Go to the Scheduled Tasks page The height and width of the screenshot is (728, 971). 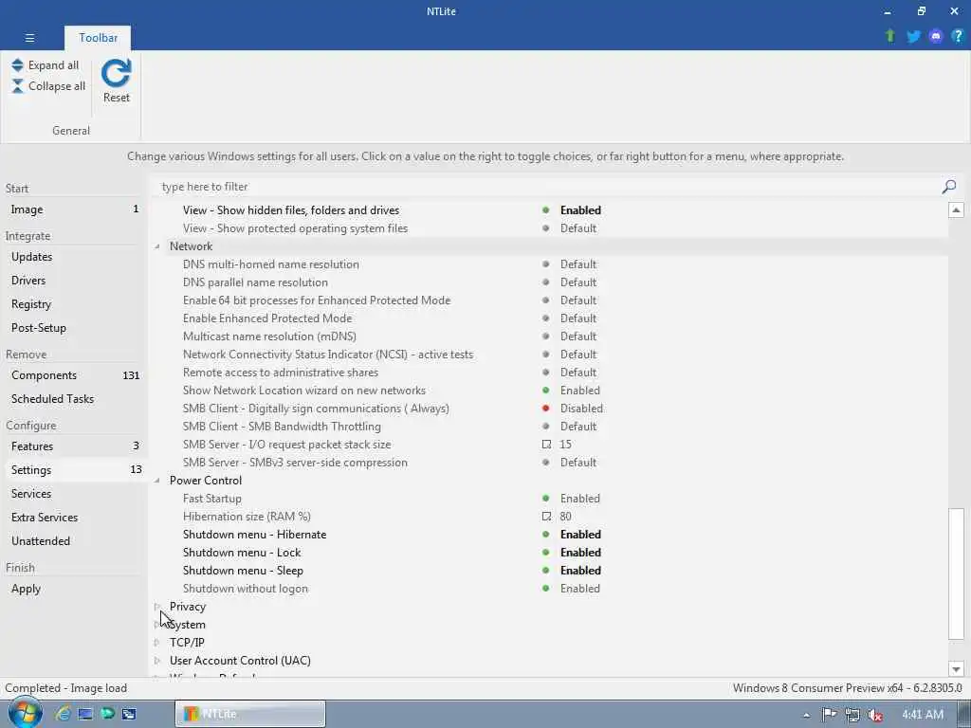73,399
